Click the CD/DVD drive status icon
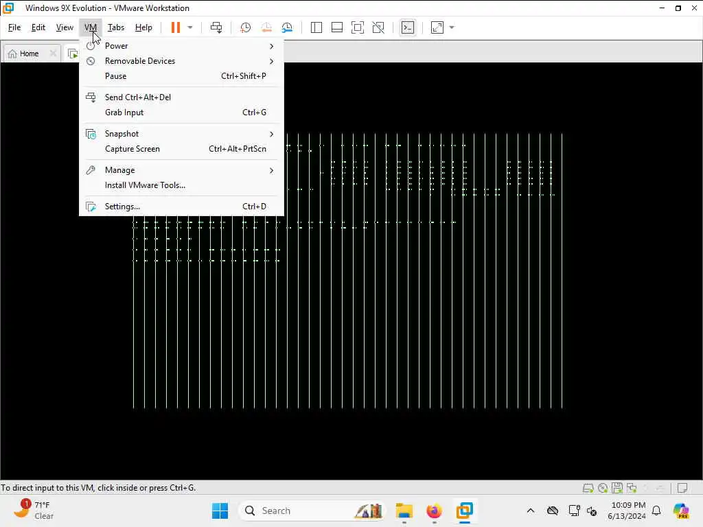703x527 pixels. tap(603, 488)
